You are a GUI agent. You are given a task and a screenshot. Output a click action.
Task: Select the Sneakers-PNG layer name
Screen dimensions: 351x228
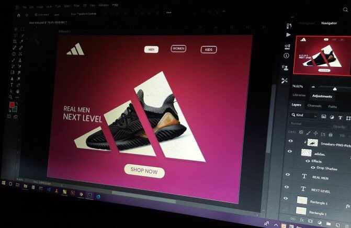336,144
